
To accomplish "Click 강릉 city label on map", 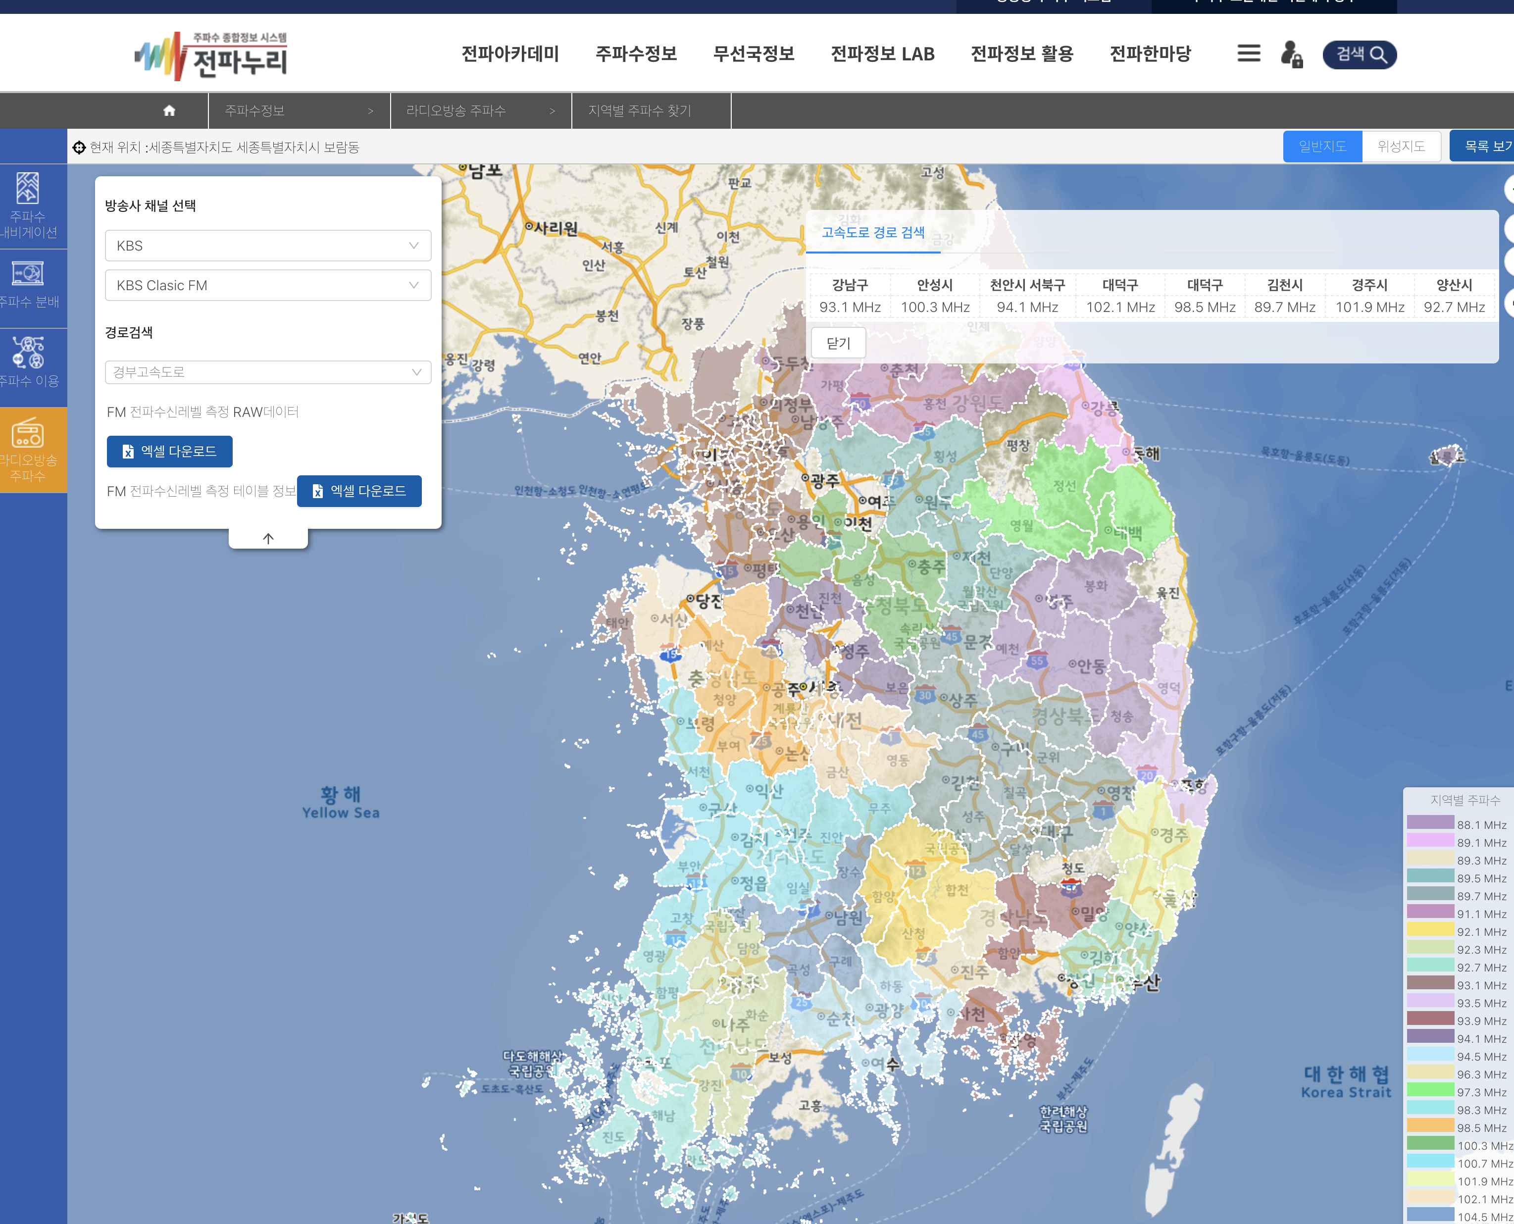I will tap(1100, 408).
